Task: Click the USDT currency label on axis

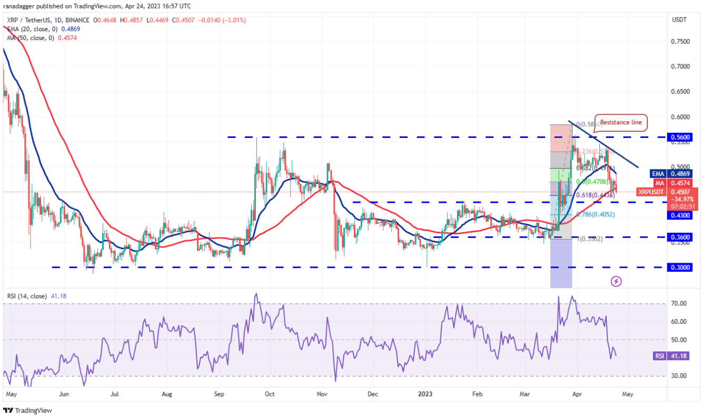Action: coord(680,20)
